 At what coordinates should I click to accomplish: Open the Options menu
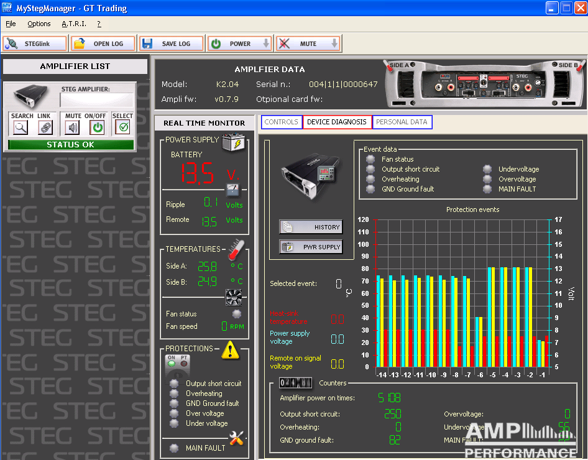click(39, 24)
